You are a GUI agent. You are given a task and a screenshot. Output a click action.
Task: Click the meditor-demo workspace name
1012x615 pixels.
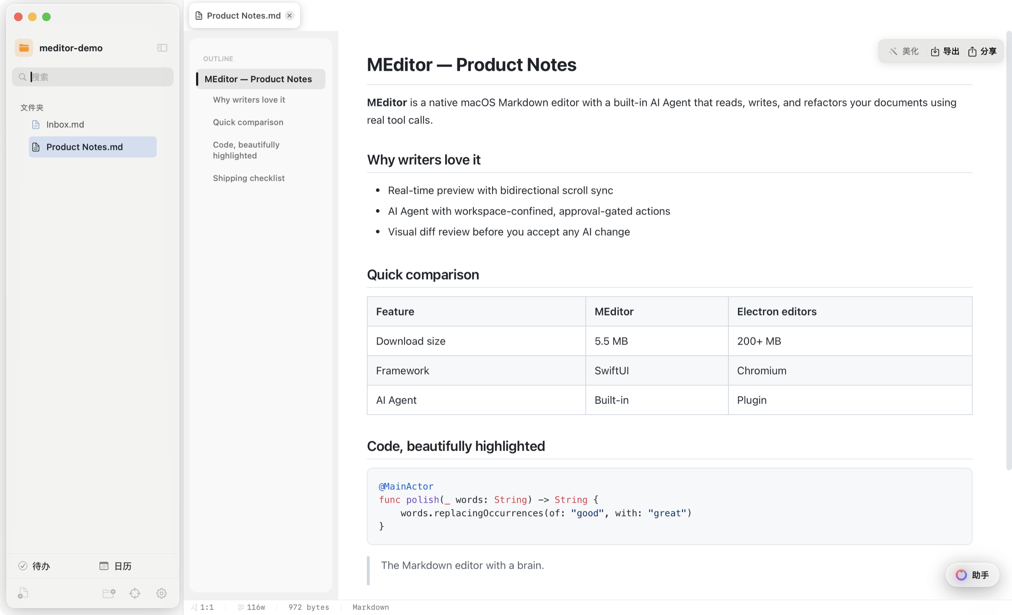[x=71, y=48]
